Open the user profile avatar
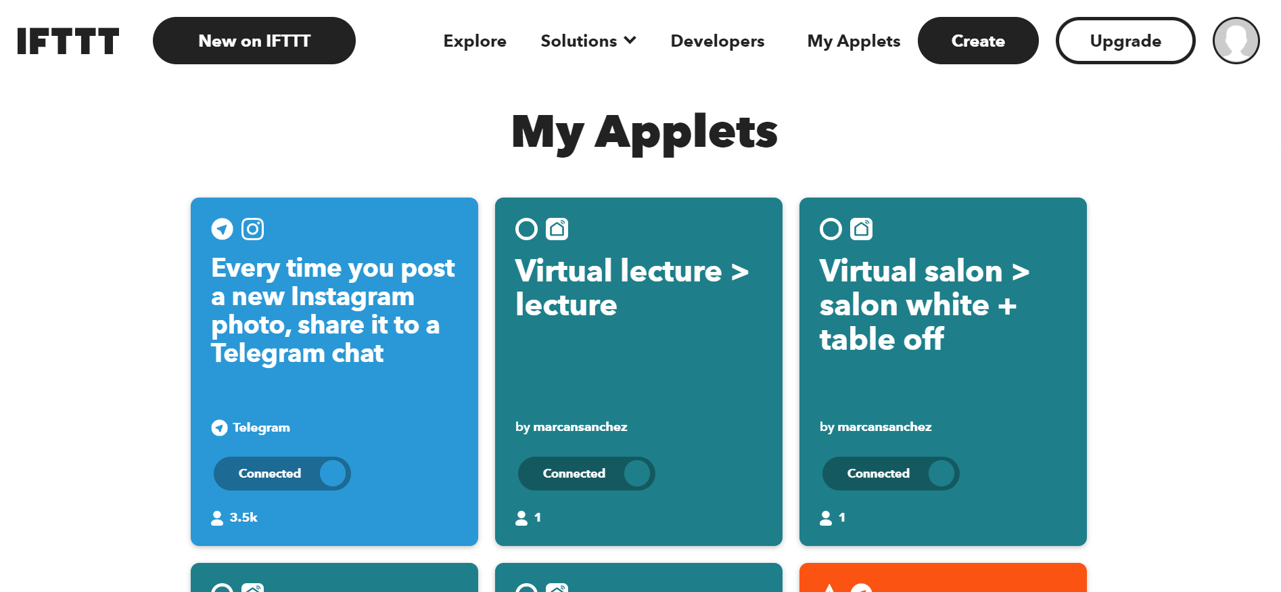The height and width of the screenshot is (592, 1281). coord(1236,41)
